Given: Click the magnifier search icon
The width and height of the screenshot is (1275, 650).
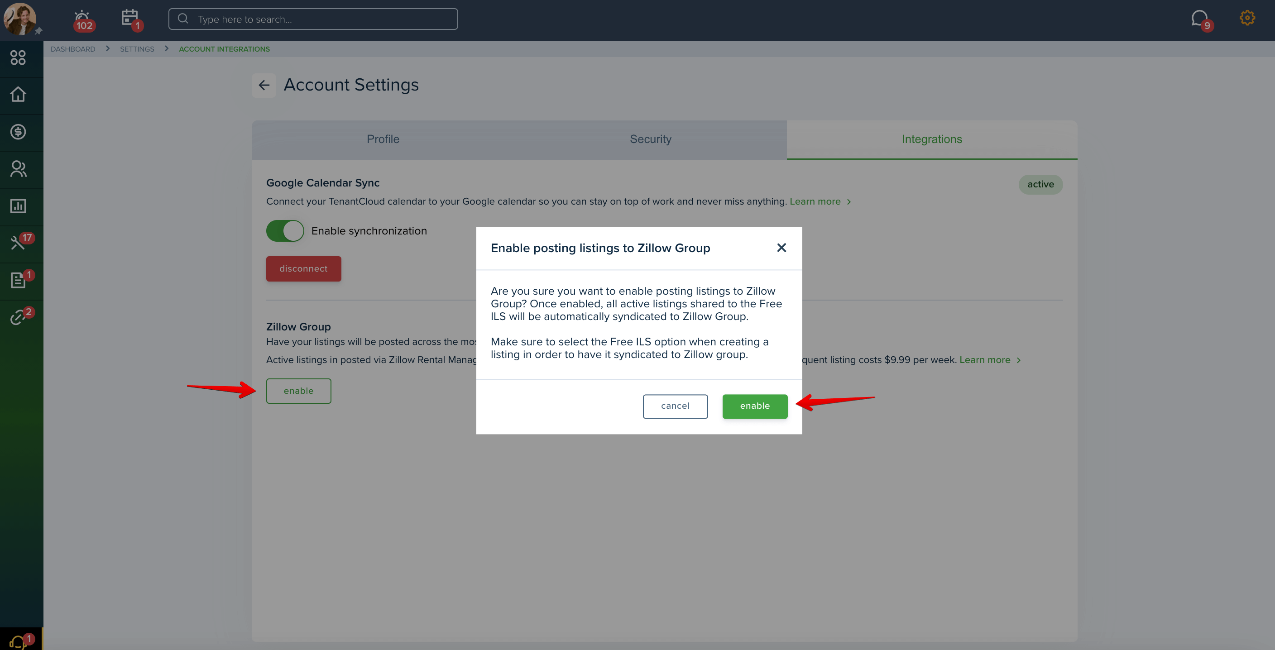Looking at the screenshot, I should coord(182,19).
